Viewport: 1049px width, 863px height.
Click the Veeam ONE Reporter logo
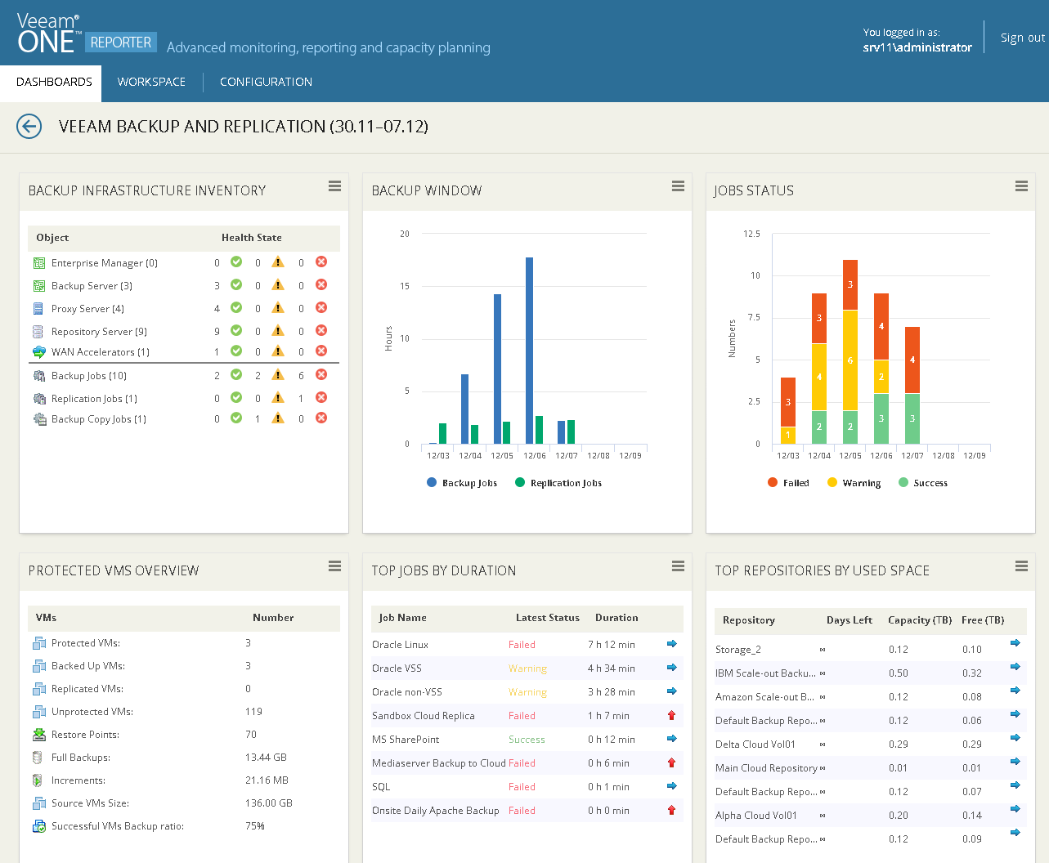click(85, 34)
